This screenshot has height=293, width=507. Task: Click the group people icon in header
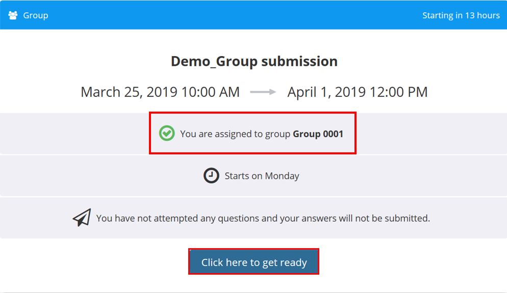click(x=13, y=15)
